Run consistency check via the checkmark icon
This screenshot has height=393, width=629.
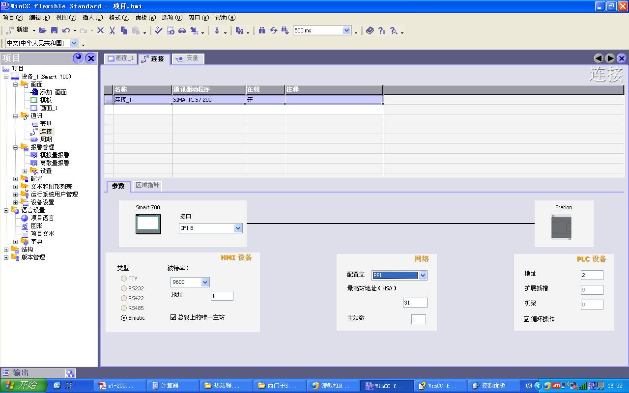point(158,30)
